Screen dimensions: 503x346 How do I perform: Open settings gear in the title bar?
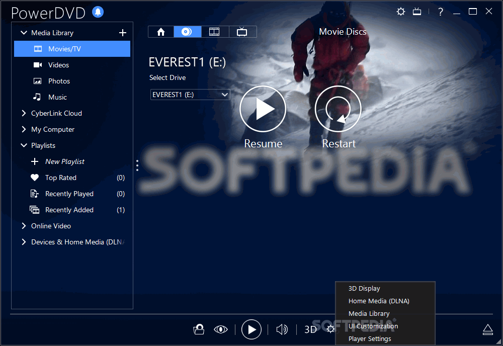pyautogui.click(x=401, y=12)
